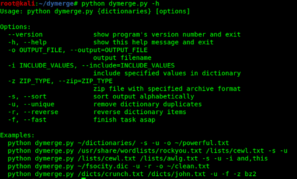Click the '-u, --unique' option text

point(31,104)
